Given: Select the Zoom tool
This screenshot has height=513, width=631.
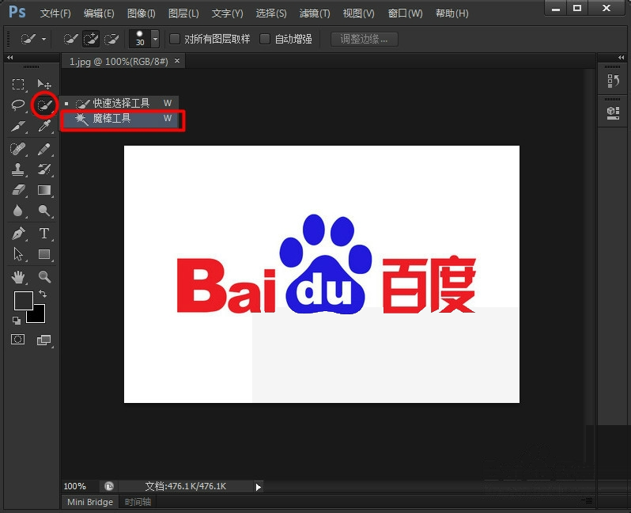Looking at the screenshot, I should tap(43, 277).
